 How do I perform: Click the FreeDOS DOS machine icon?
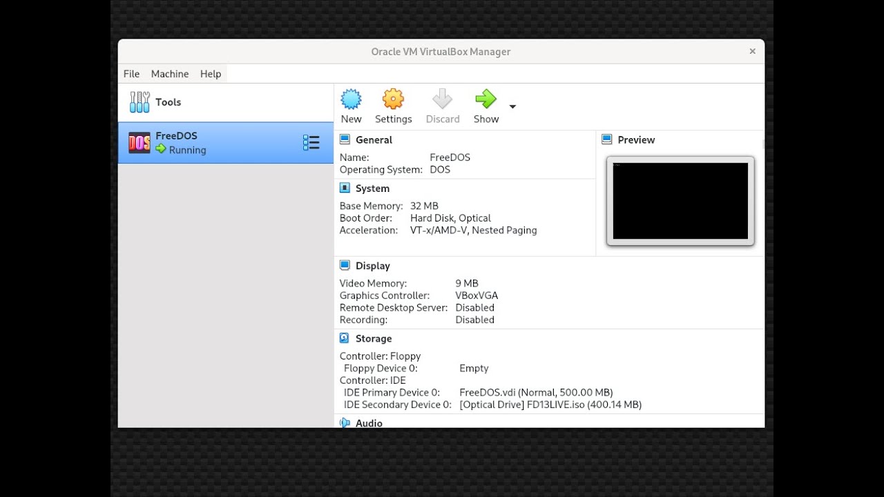coord(140,143)
